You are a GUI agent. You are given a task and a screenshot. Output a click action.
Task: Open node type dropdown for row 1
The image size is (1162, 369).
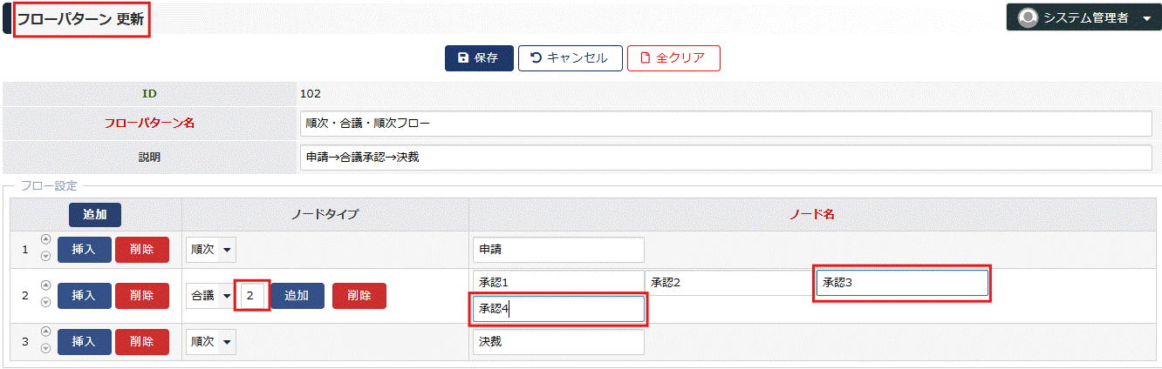(211, 250)
